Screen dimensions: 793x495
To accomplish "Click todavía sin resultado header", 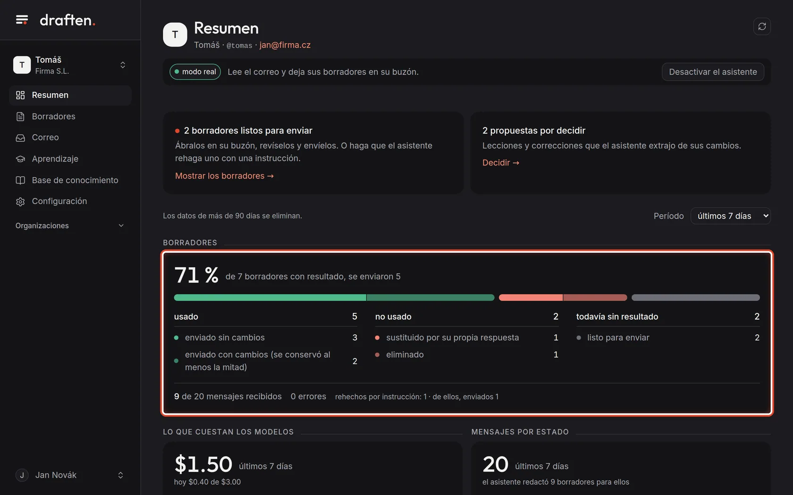I will pyautogui.click(x=668, y=317).
